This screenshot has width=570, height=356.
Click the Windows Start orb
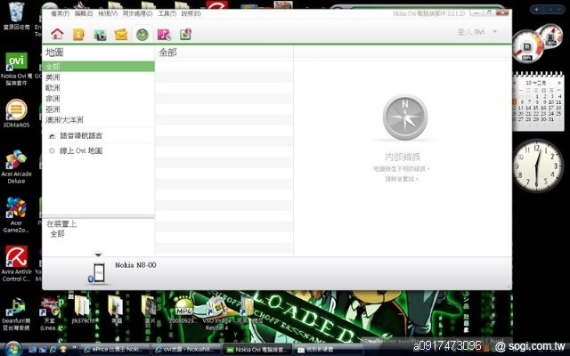click(12, 349)
